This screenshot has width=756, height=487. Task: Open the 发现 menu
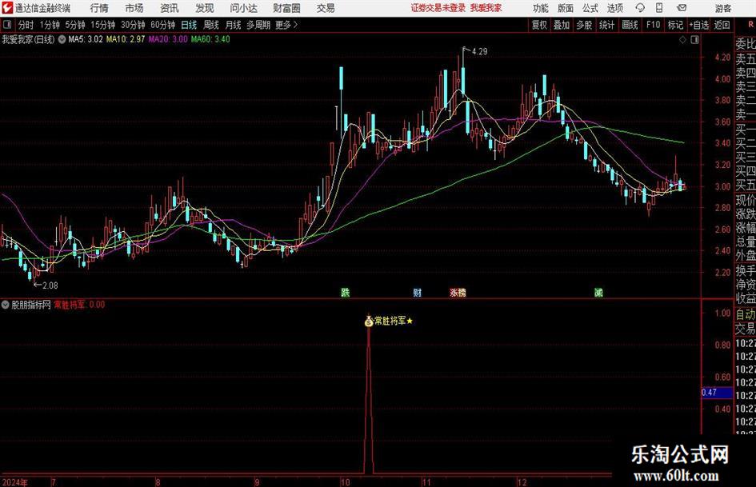pyautogui.click(x=205, y=8)
